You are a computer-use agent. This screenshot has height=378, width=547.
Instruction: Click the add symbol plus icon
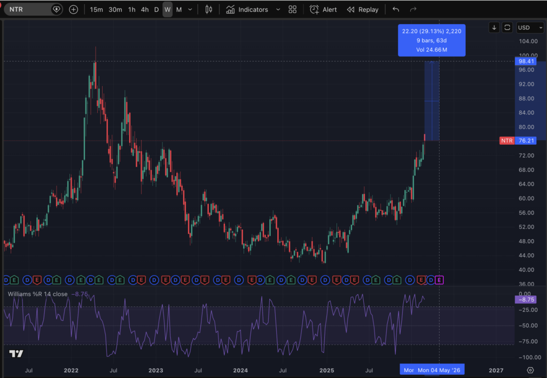click(73, 10)
